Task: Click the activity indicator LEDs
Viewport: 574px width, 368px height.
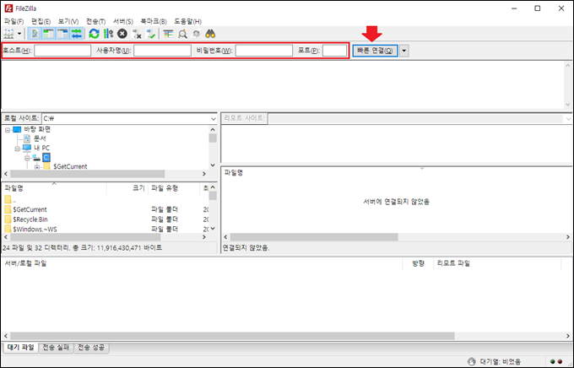Action: click(556, 362)
